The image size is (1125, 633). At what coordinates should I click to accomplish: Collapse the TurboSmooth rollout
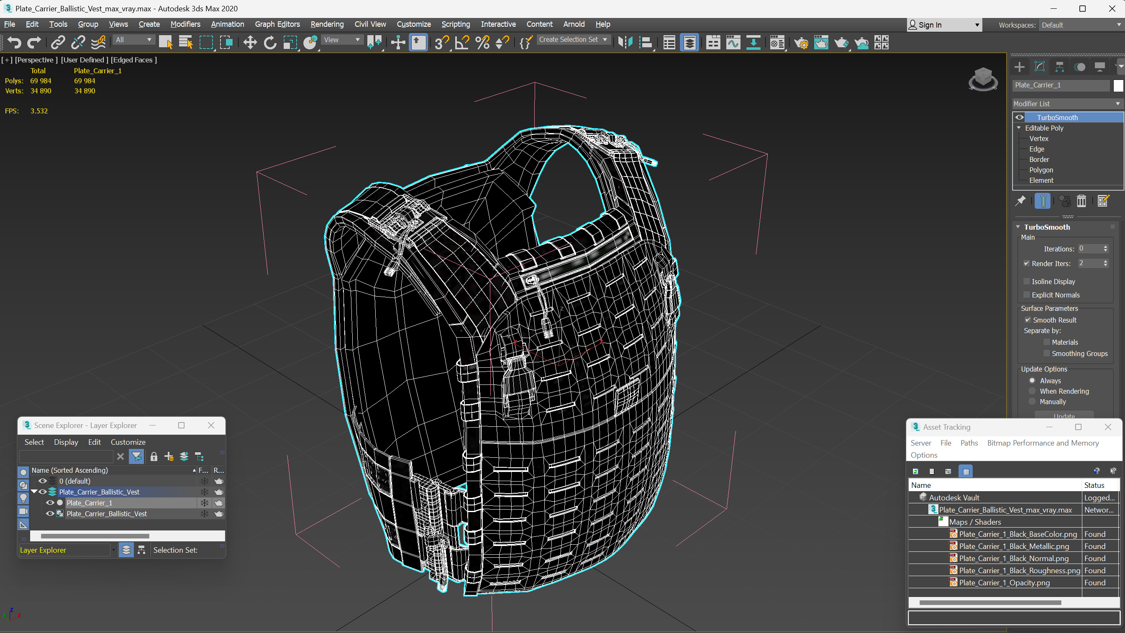[x=1017, y=227]
